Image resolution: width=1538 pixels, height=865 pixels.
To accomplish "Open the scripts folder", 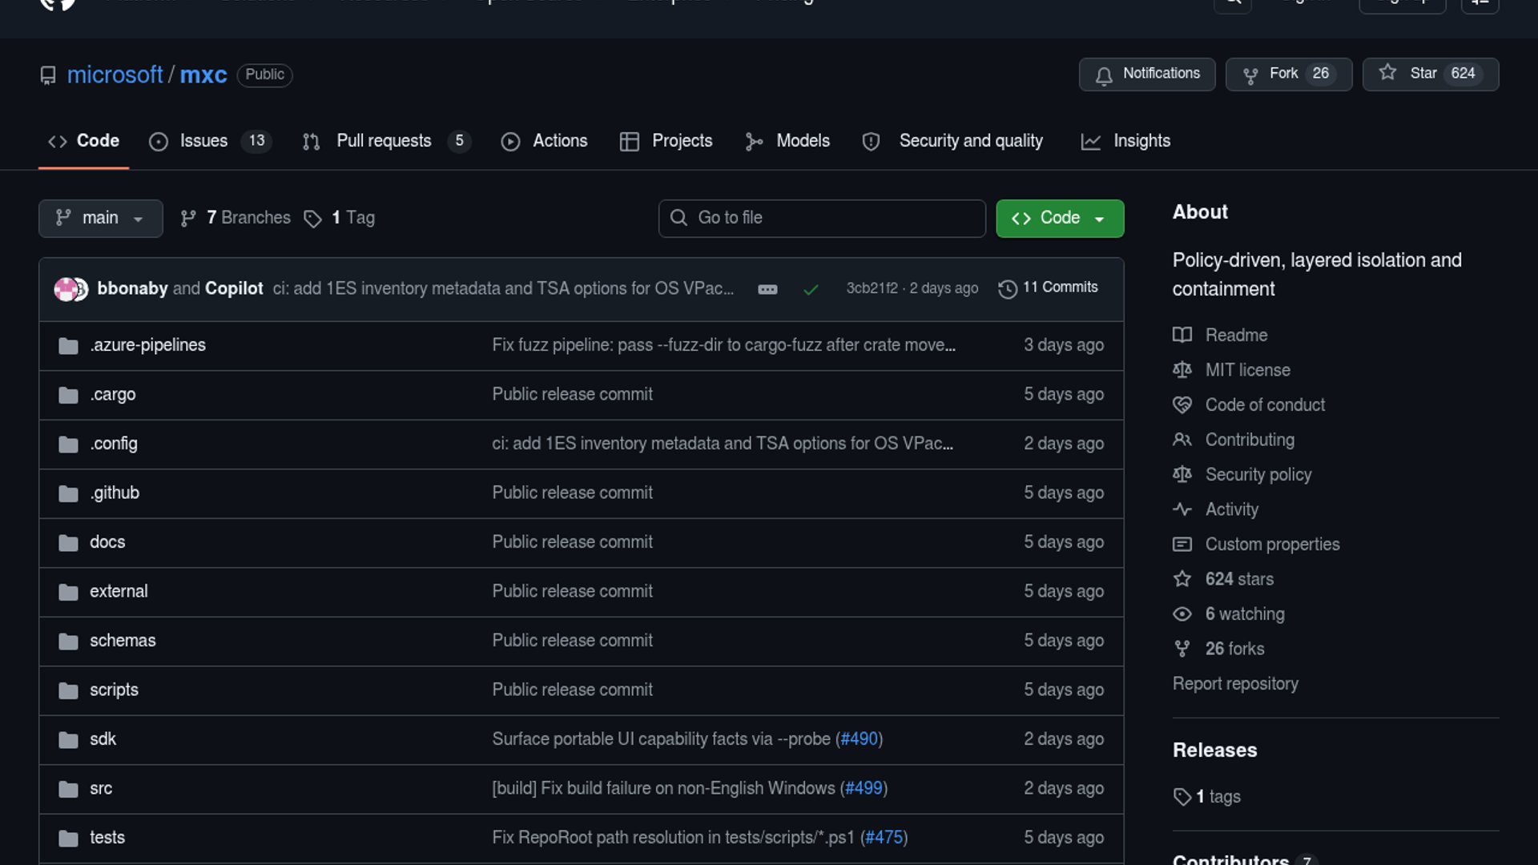I will [114, 690].
